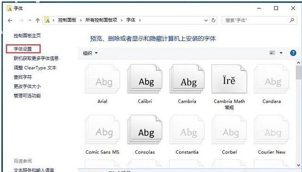This screenshot has width=302, height=172.
Task: Open the Arial font family icon
Action: click(x=102, y=79)
